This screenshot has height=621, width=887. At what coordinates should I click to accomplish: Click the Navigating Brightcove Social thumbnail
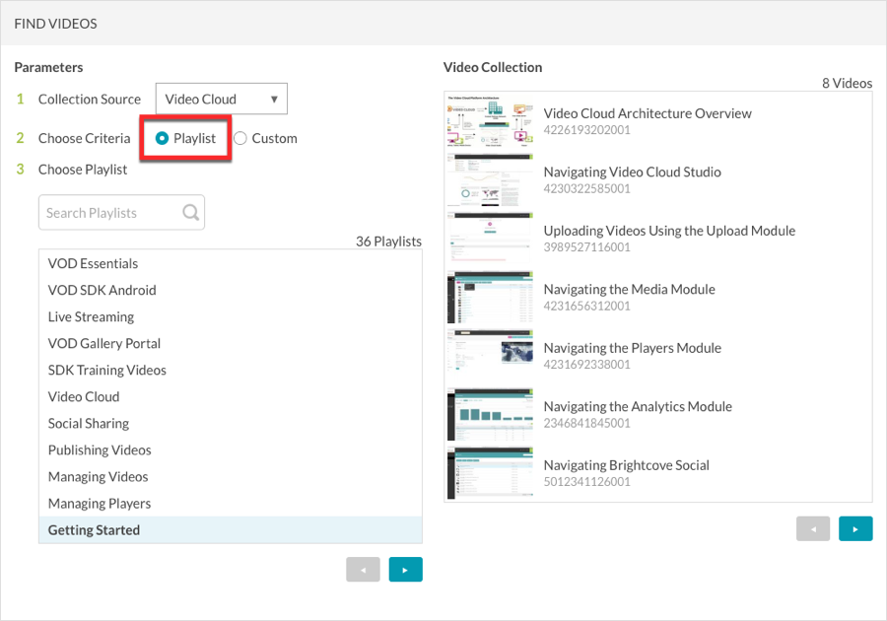[490, 473]
